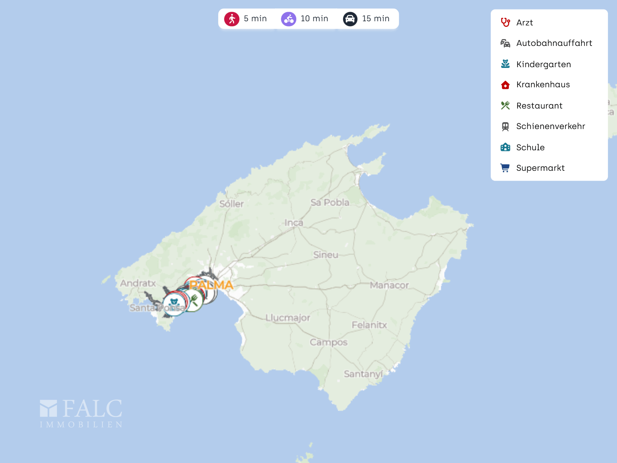Click the purple cycling 10 min icon
This screenshot has height=463, width=617.
[x=288, y=19]
